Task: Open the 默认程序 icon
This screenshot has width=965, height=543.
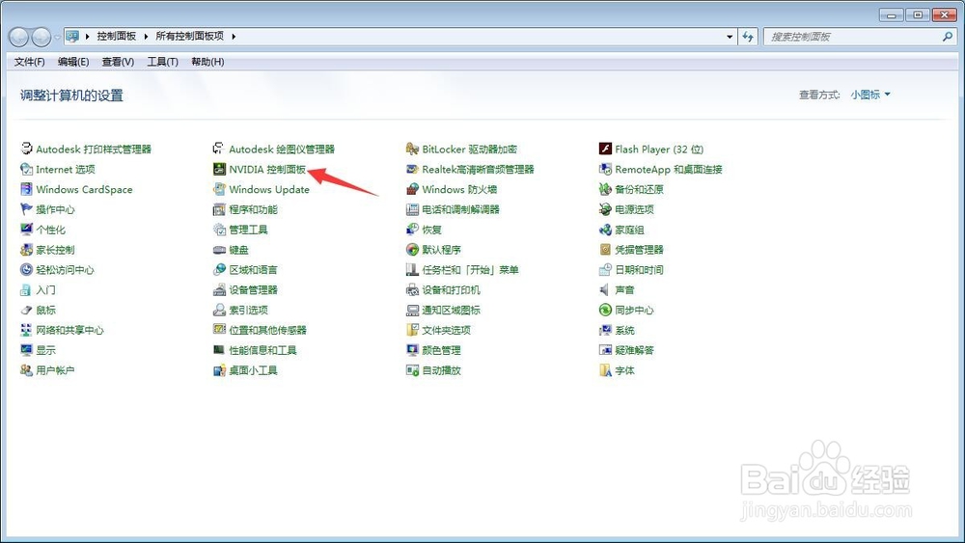Action: point(412,250)
